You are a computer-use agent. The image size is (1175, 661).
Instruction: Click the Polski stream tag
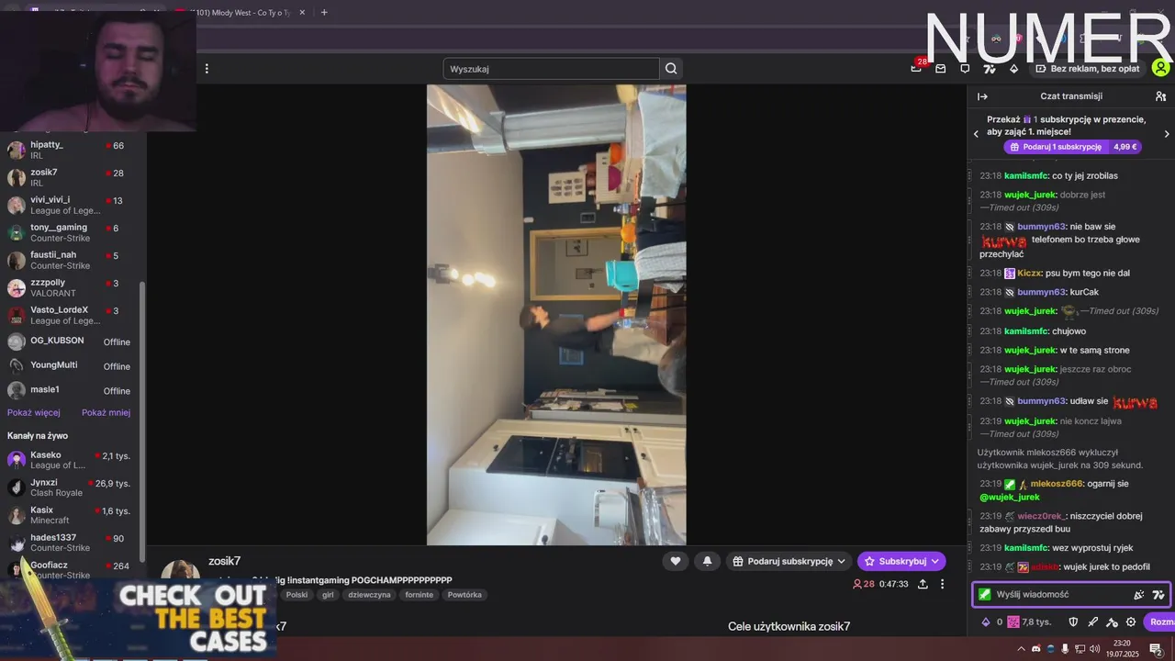tap(297, 595)
